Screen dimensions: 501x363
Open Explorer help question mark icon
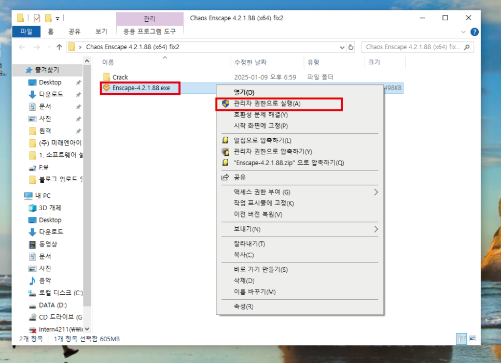point(475,32)
